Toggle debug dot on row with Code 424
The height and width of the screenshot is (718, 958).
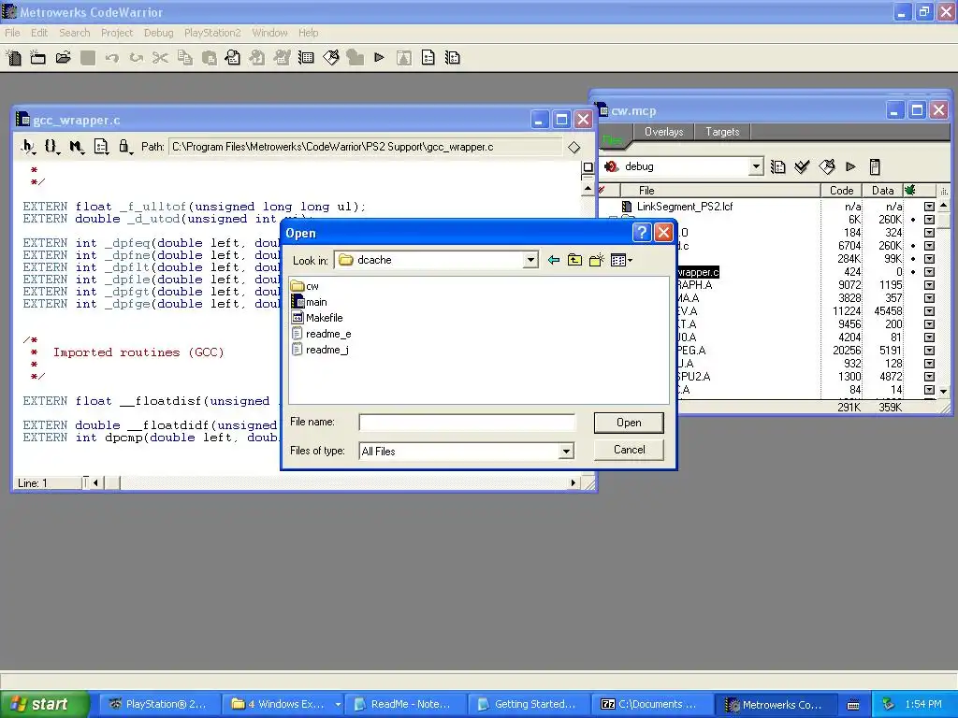coord(913,272)
